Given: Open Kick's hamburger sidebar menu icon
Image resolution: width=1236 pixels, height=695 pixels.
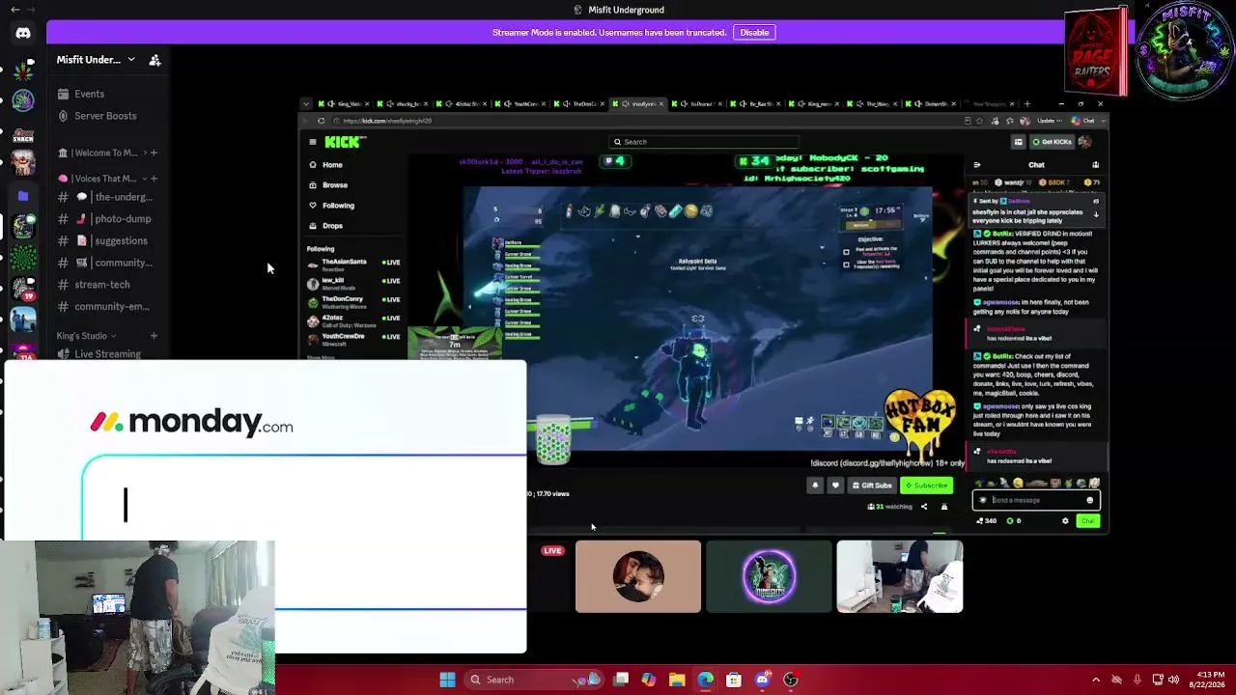Looking at the screenshot, I should point(313,142).
